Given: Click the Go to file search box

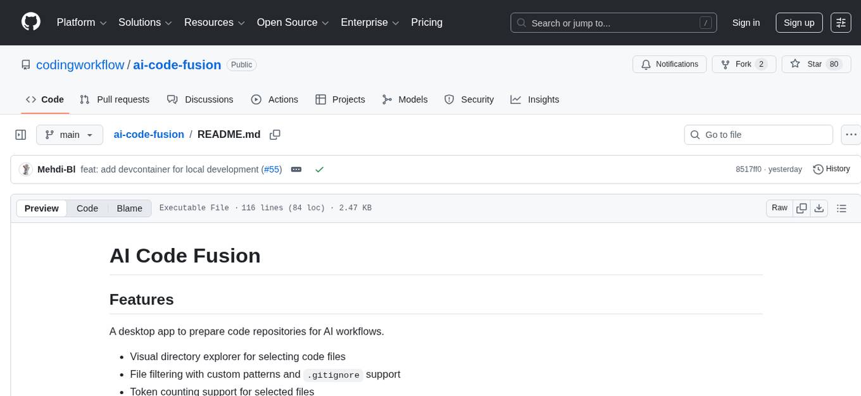Looking at the screenshot, I should (758, 134).
